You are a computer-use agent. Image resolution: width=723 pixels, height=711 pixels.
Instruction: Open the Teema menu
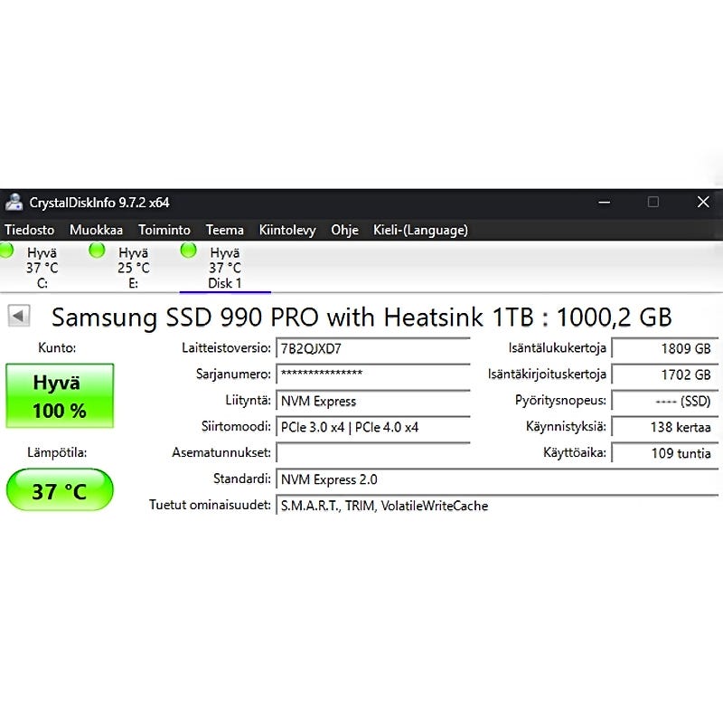[x=224, y=230]
